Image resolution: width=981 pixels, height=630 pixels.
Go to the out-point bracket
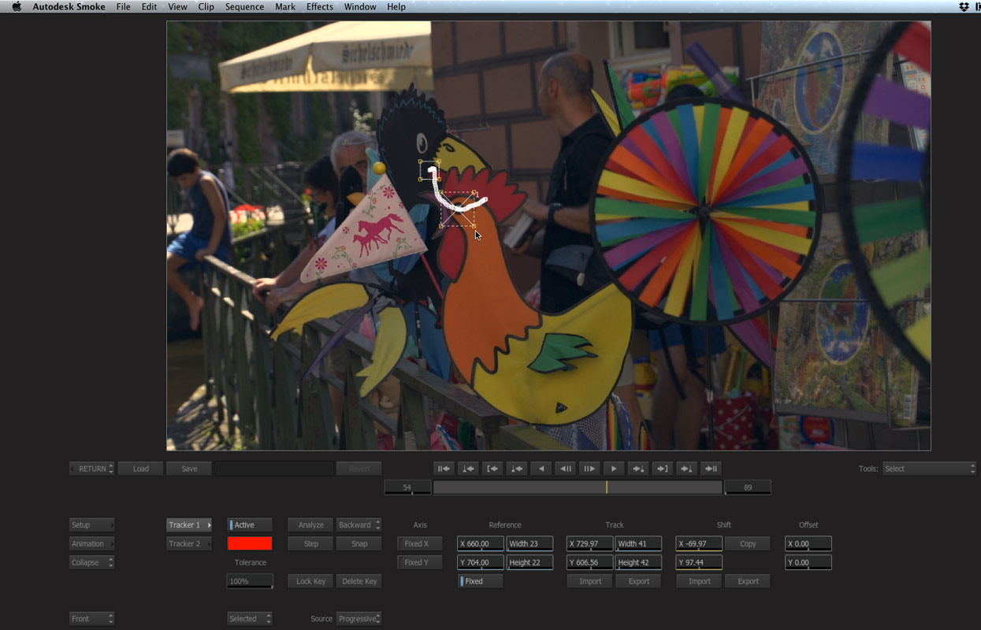coord(662,469)
